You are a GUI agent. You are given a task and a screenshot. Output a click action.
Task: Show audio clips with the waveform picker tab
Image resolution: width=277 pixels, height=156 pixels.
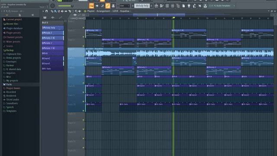tap(53, 17)
